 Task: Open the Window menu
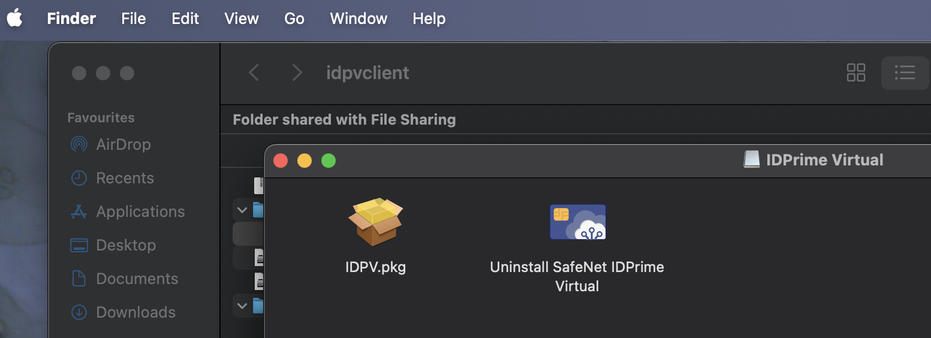(x=358, y=19)
